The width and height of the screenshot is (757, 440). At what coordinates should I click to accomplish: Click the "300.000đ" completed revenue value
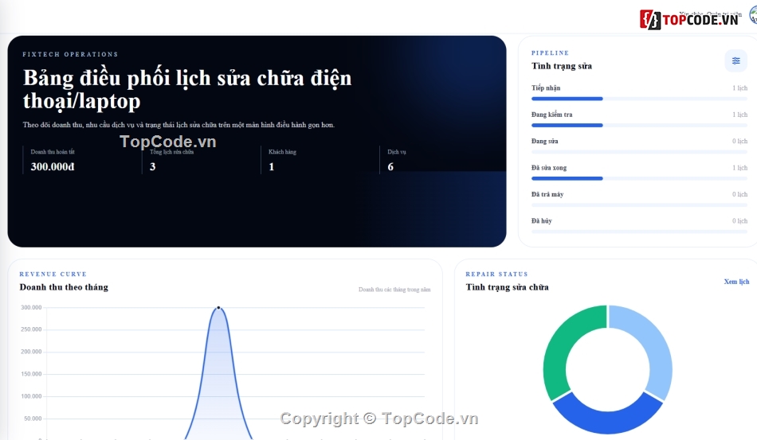[53, 167]
